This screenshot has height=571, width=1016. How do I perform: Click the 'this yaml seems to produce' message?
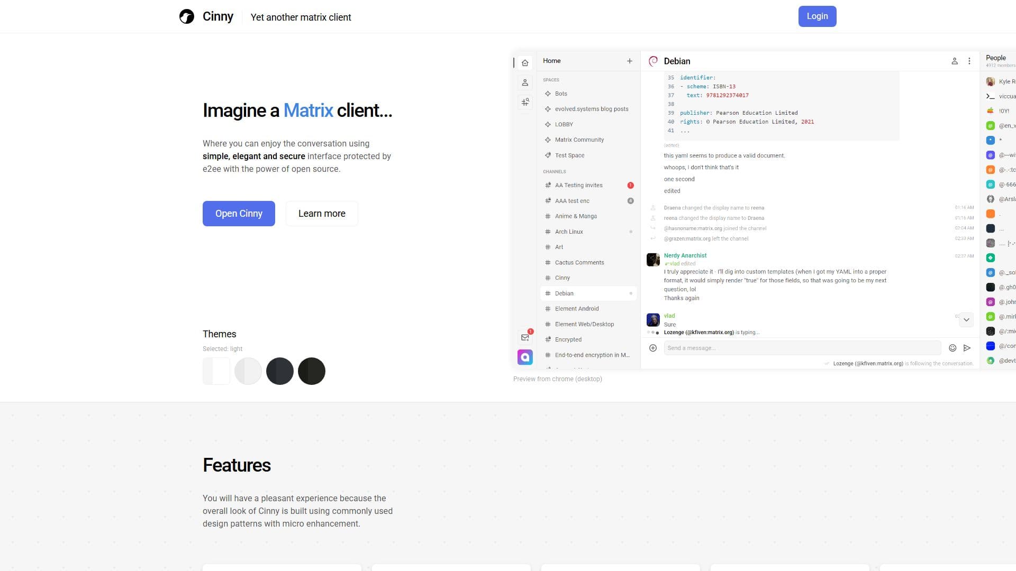click(x=724, y=155)
